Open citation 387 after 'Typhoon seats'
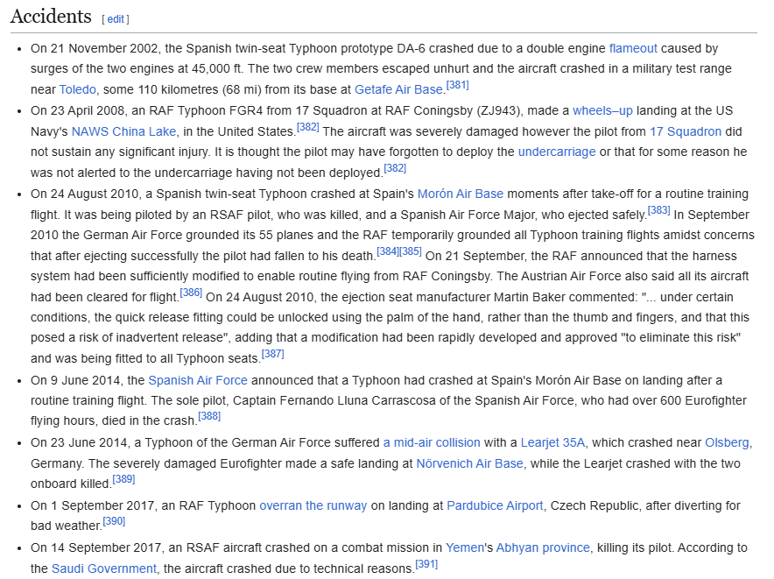This screenshot has height=579, width=774. [x=273, y=354]
